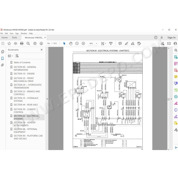Viewport: 178px width, 178px height.
Task: Open the File menu
Action: click(x=2, y=33)
